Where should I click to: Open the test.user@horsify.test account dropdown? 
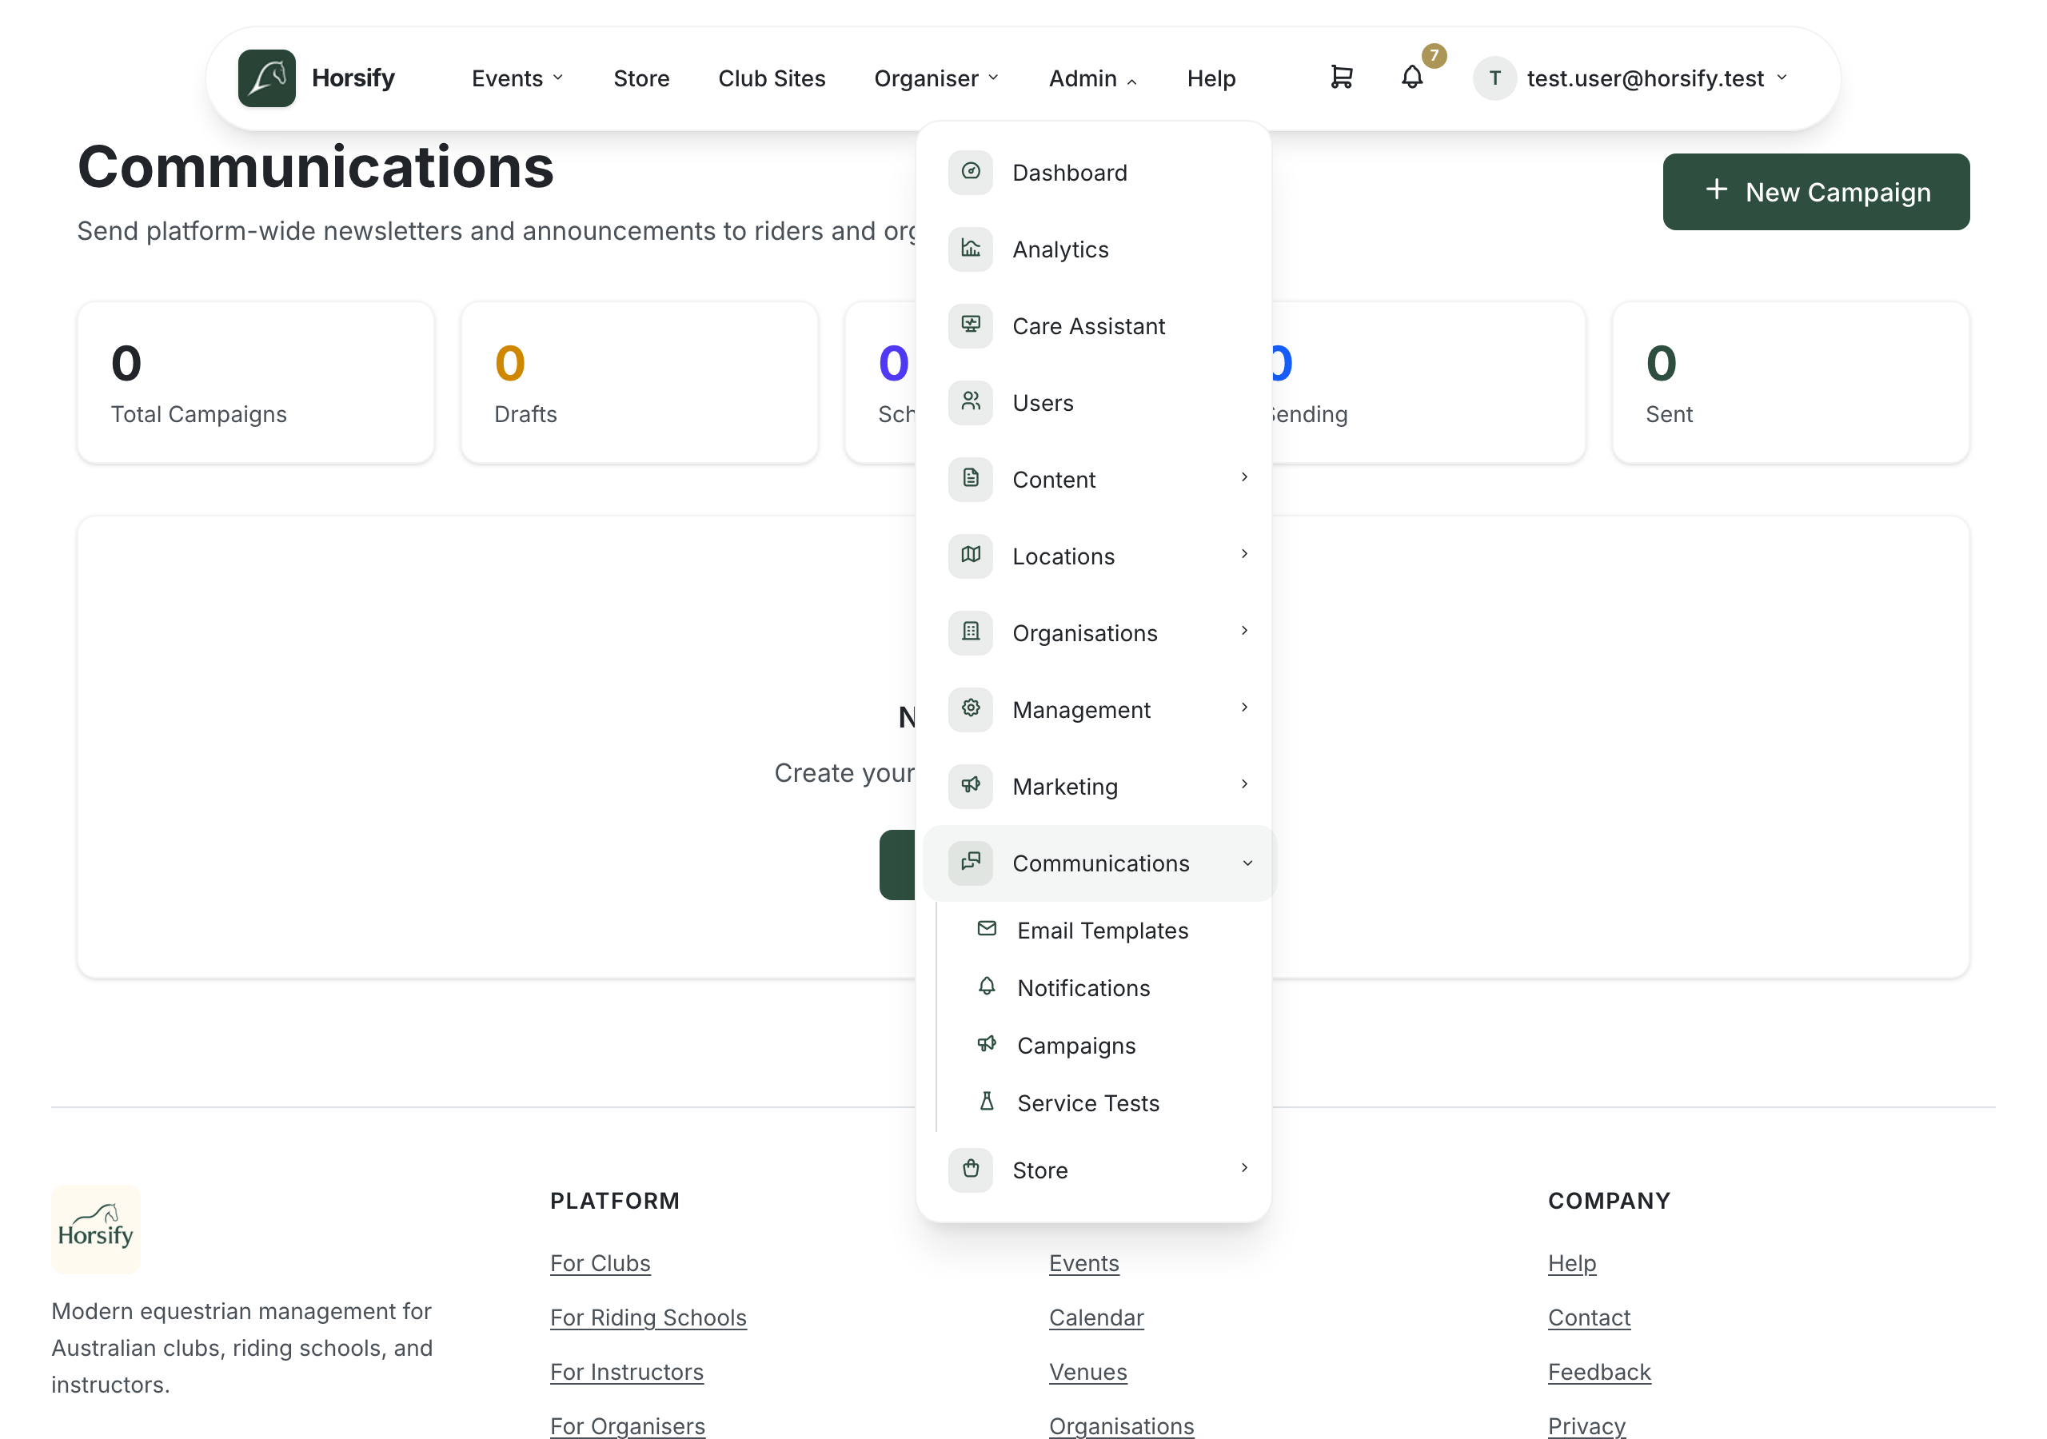1630,78
